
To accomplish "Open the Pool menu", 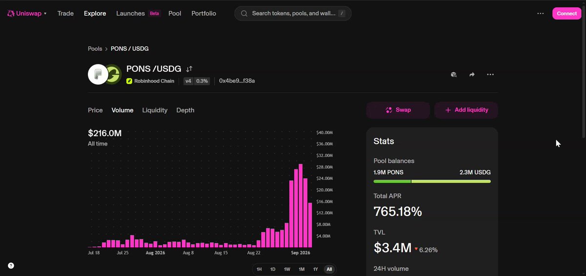I will coord(175,13).
